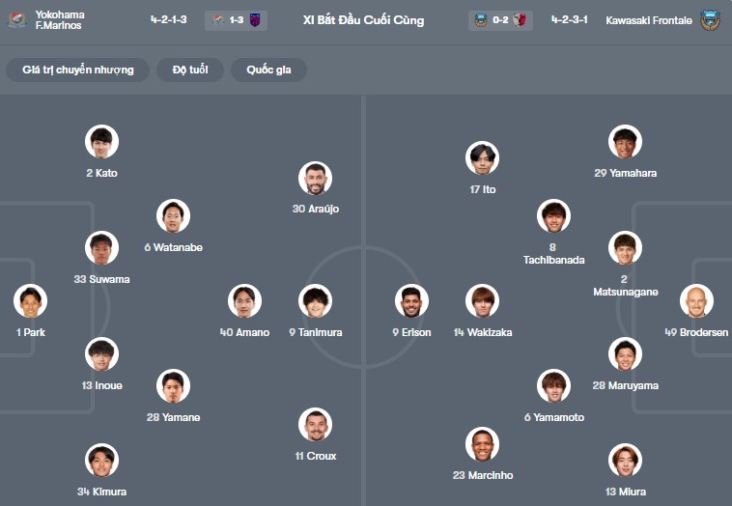Click Croux's player portrait
Screen dimensions: 732x506
click(315, 425)
